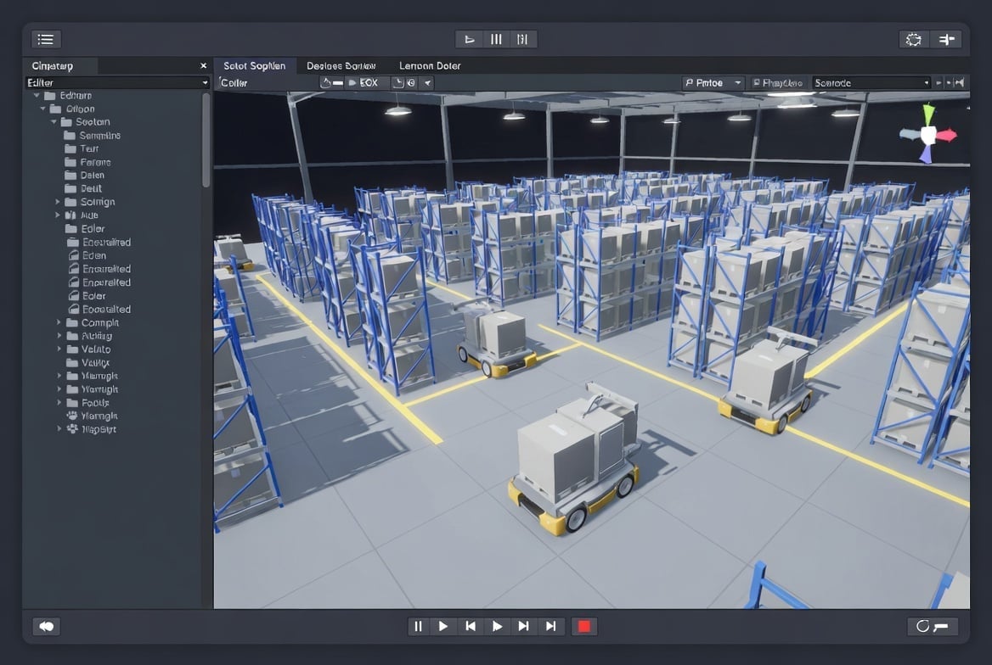992x665 pixels.
Task: Click the left panel's vertical scrollbar
Action: pyautogui.click(x=206, y=140)
